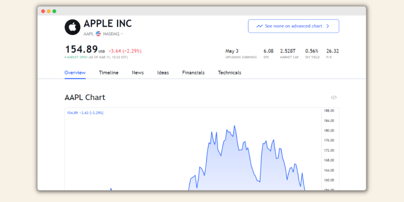Viewport: 404px width, 202px height.
Task: Click the 180.00 price axis label
Action: coord(329,131)
